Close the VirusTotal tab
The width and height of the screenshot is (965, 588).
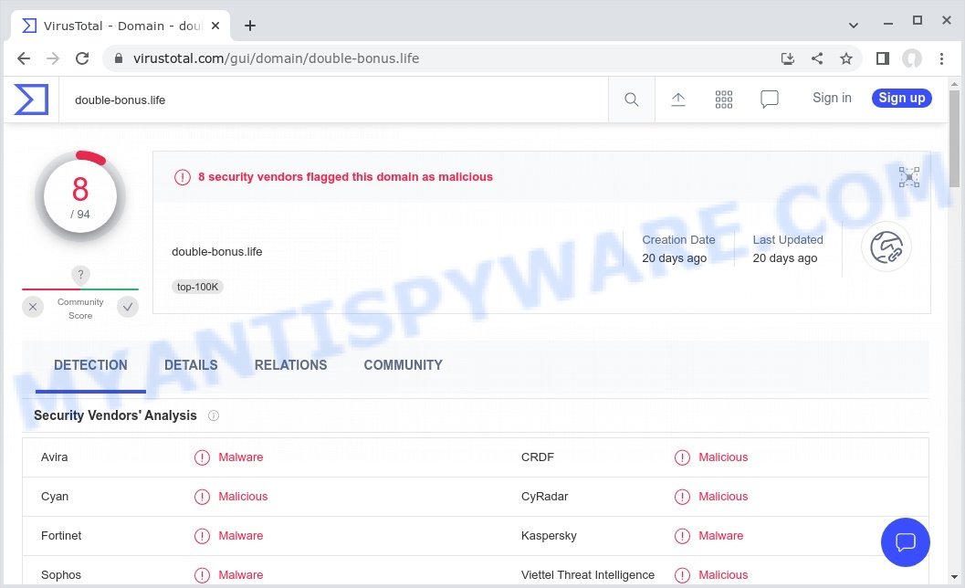tap(215, 26)
